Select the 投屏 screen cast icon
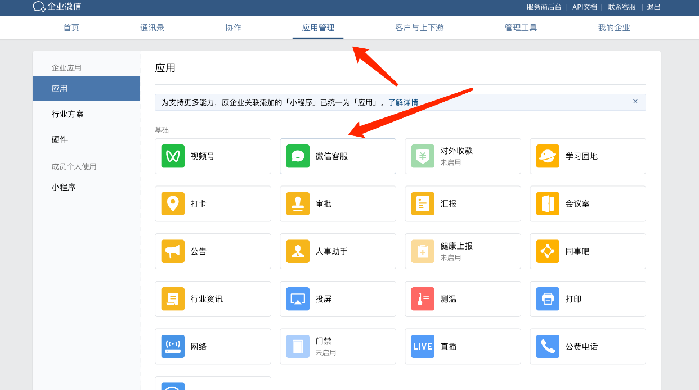 [x=298, y=299]
